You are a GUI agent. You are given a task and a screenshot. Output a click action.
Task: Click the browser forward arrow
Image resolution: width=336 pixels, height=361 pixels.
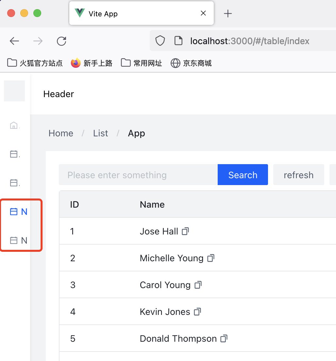38,41
